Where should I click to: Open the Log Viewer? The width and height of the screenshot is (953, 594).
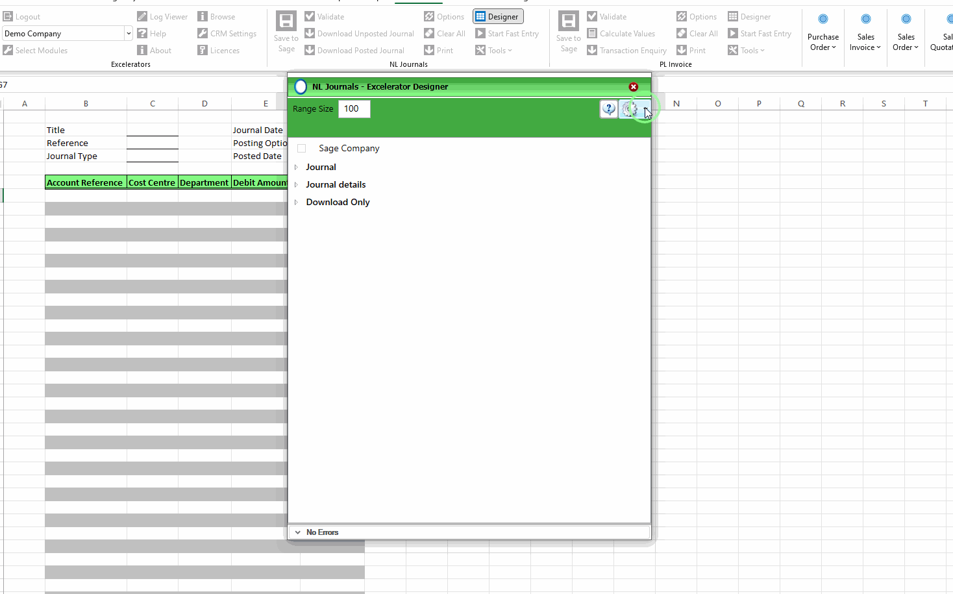[x=162, y=17]
